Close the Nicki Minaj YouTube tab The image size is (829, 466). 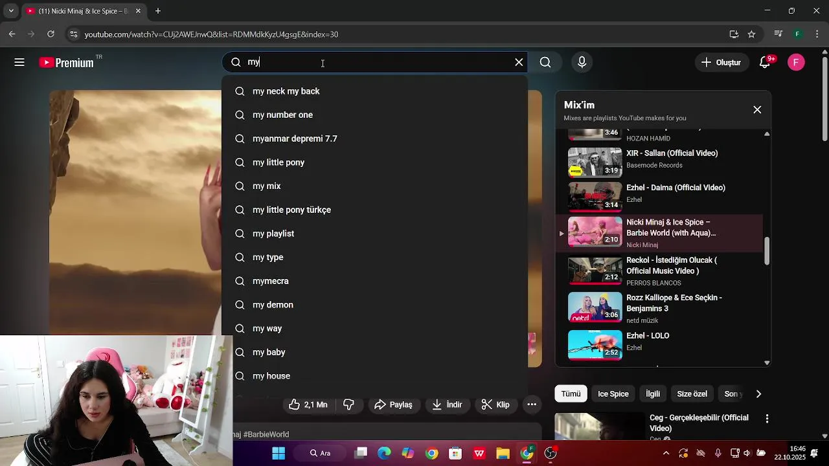pyautogui.click(x=138, y=11)
